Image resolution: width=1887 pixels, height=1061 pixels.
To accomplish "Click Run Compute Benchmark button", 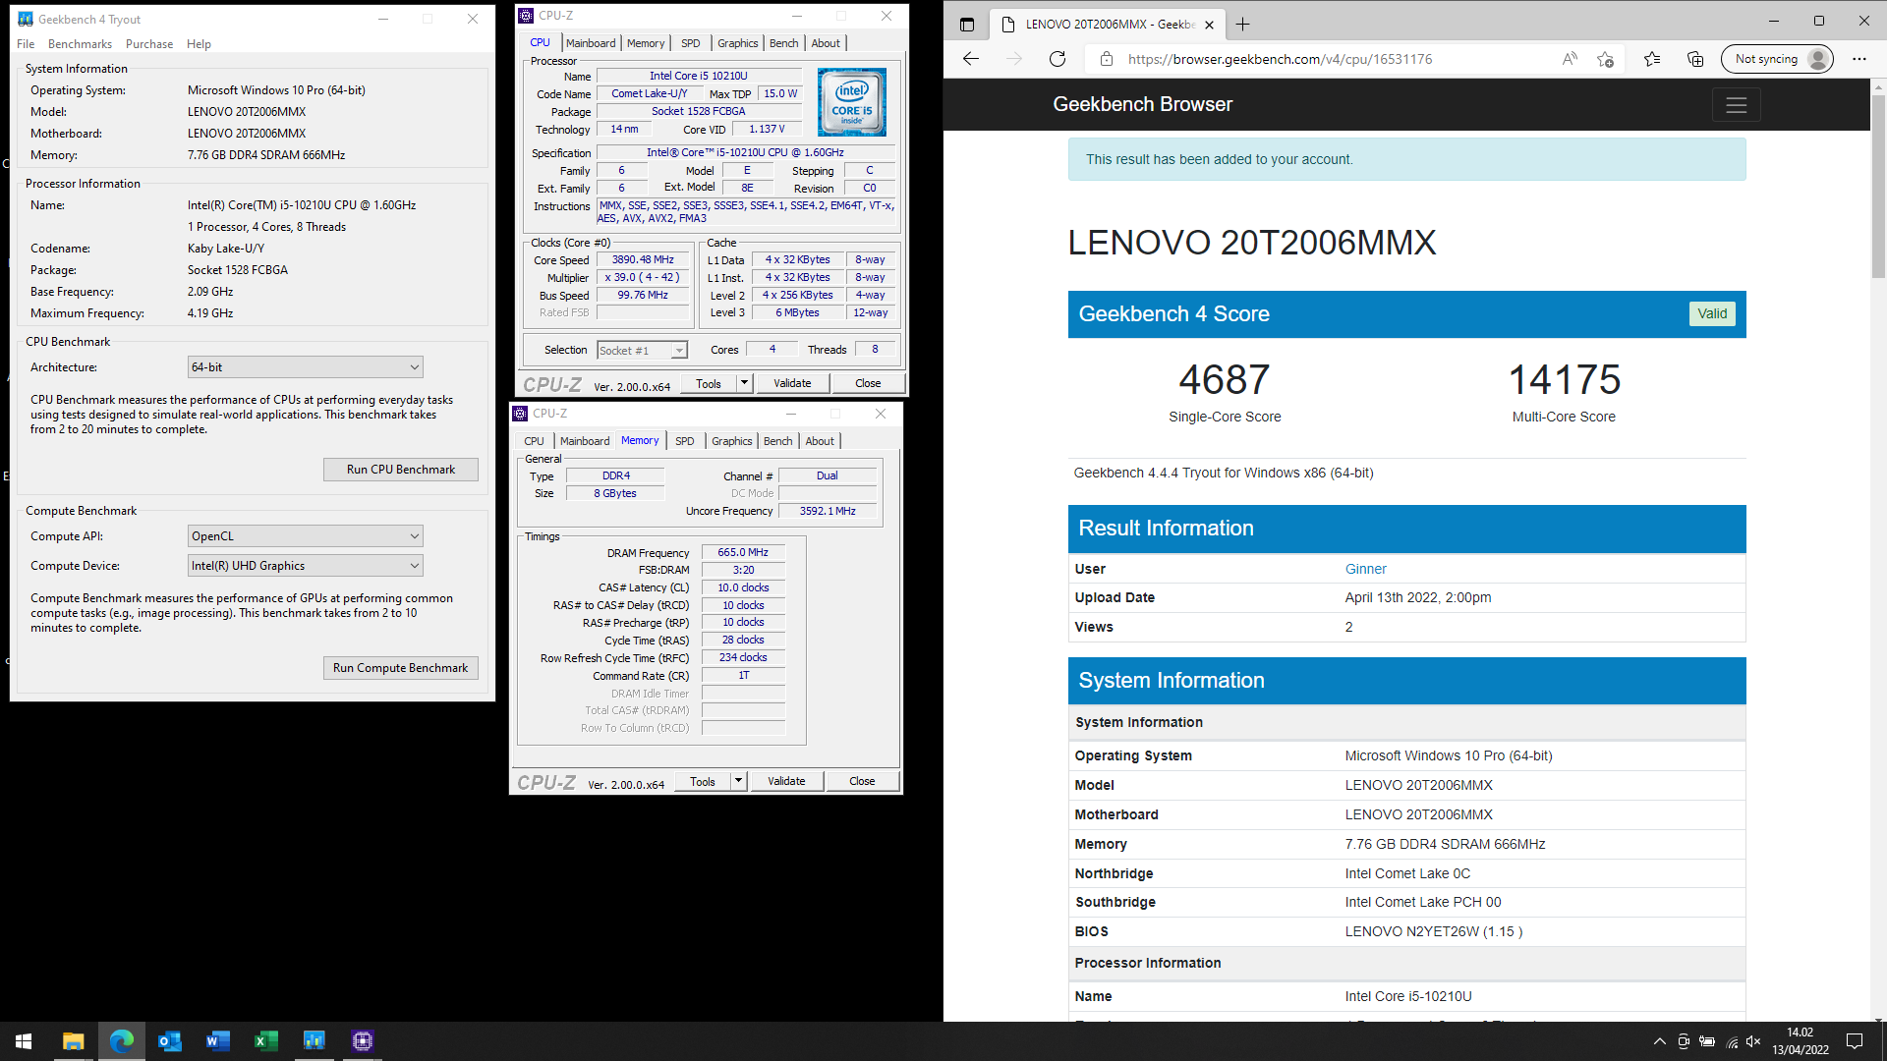I will coord(401,668).
